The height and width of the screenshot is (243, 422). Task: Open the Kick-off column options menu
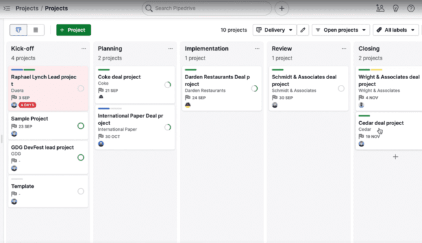coord(84,49)
